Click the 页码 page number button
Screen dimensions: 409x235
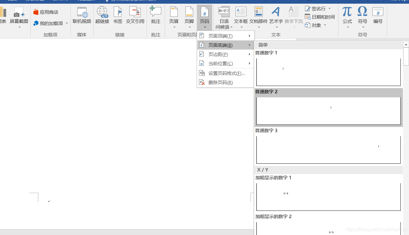pyautogui.click(x=204, y=17)
